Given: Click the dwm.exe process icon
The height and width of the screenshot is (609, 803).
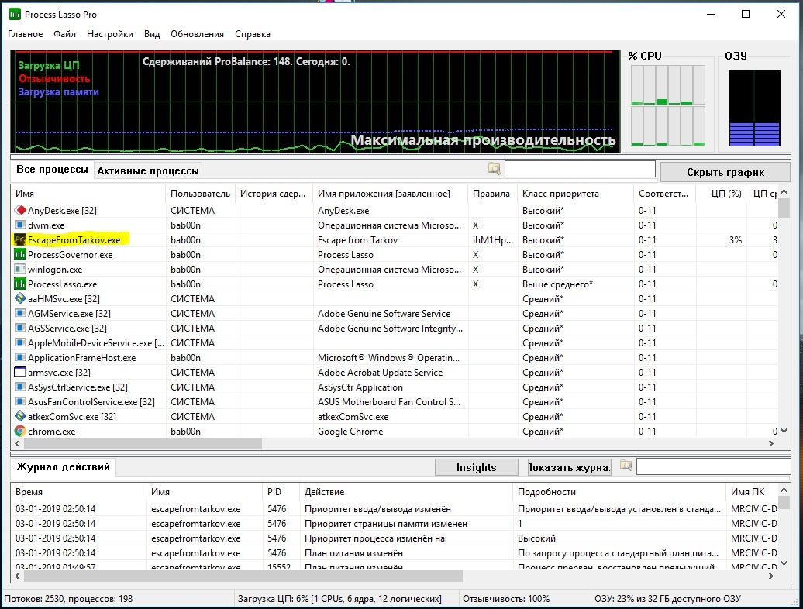Looking at the screenshot, I should [x=20, y=225].
